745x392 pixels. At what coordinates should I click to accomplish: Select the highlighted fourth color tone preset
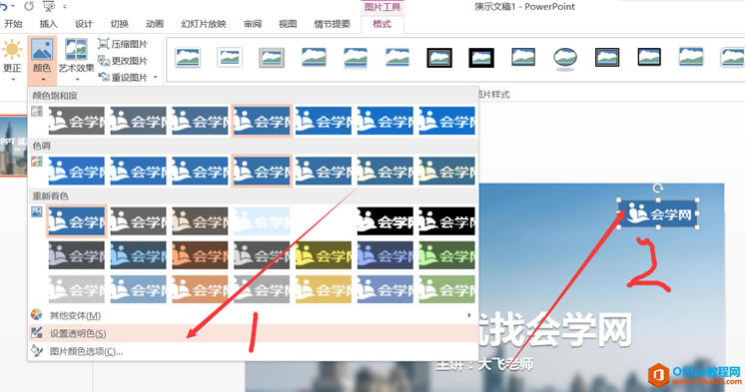(262, 171)
